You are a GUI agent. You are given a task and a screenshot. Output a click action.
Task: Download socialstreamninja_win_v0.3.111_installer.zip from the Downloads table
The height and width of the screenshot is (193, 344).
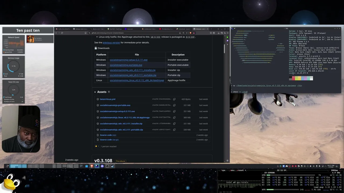coord(132,70)
